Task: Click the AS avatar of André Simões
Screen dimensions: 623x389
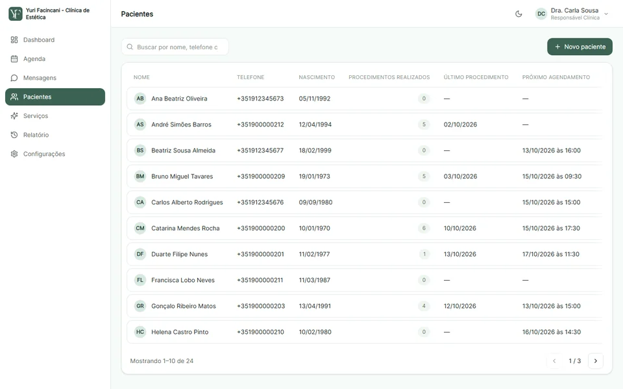Action: point(140,124)
